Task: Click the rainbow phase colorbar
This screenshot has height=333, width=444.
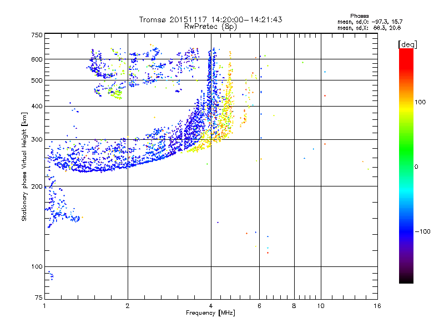Action: [x=406, y=165]
